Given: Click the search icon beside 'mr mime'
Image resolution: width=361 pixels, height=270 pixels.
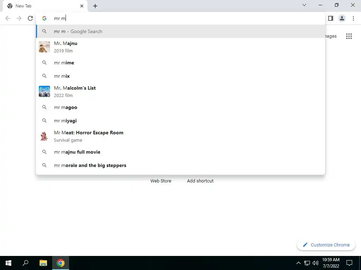Looking at the screenshot, I should [x=44, y=63].
